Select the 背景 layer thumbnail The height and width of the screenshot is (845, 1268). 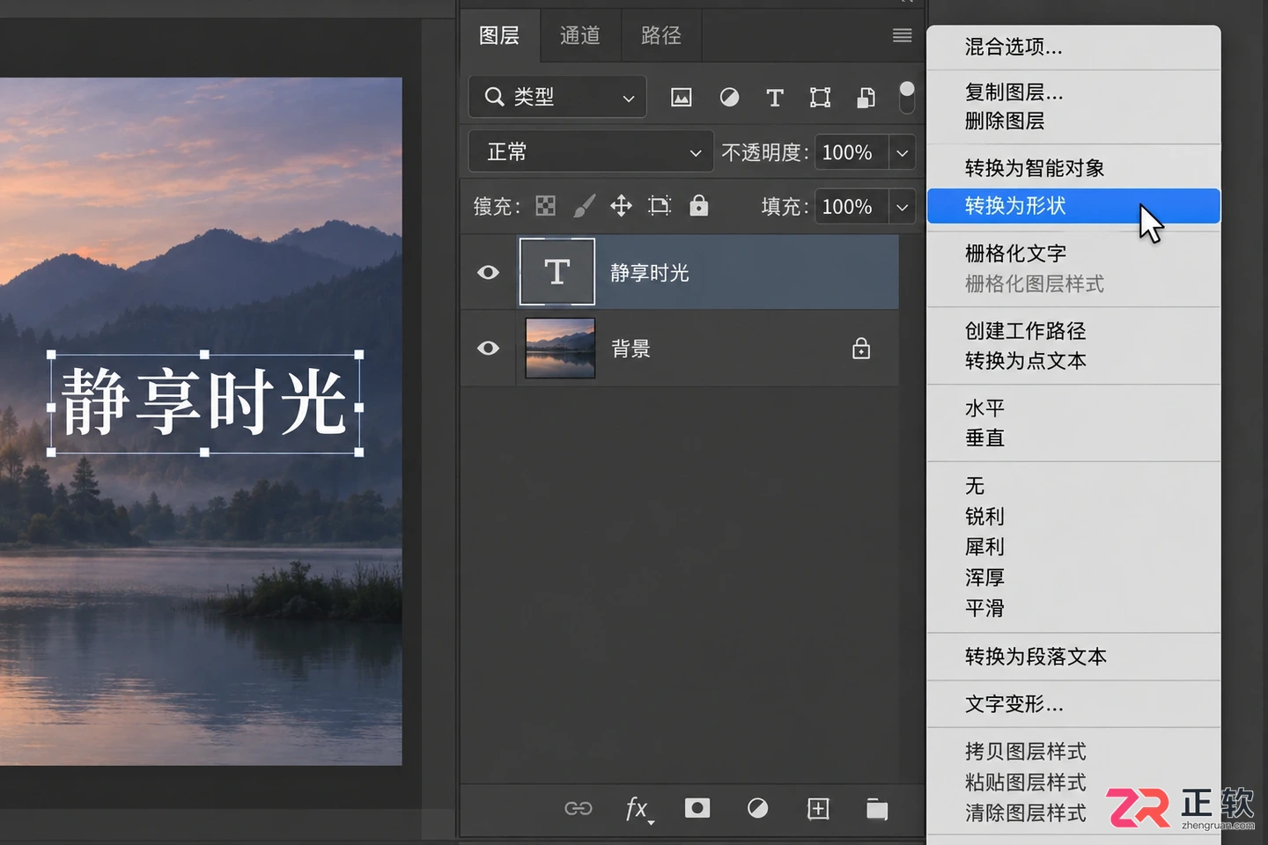(560, 349)
